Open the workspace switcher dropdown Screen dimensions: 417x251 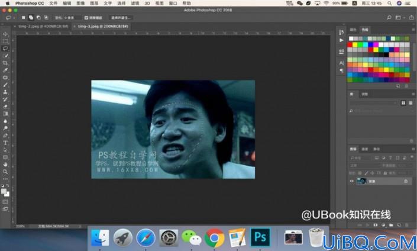click(x=400, y=18)
